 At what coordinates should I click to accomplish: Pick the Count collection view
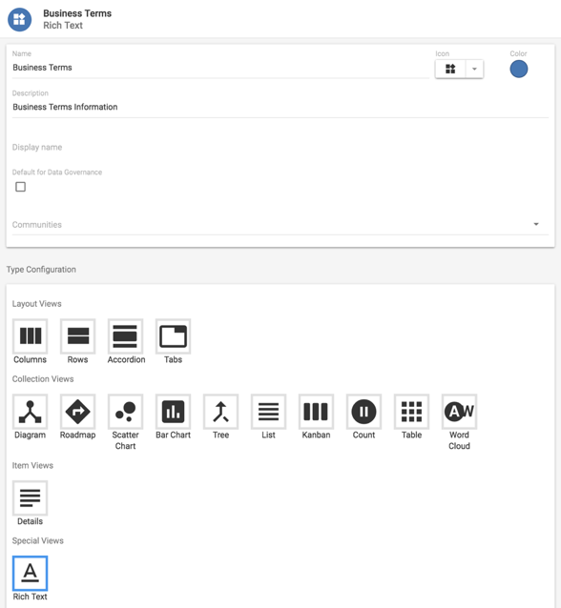[364, 412]
